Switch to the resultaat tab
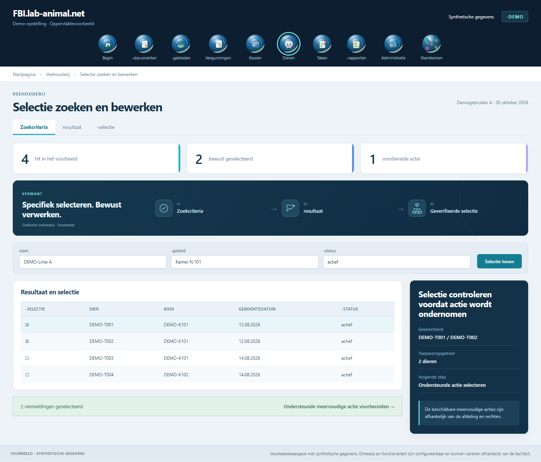The width and height of the screenshot is (541, 462). 72,127
